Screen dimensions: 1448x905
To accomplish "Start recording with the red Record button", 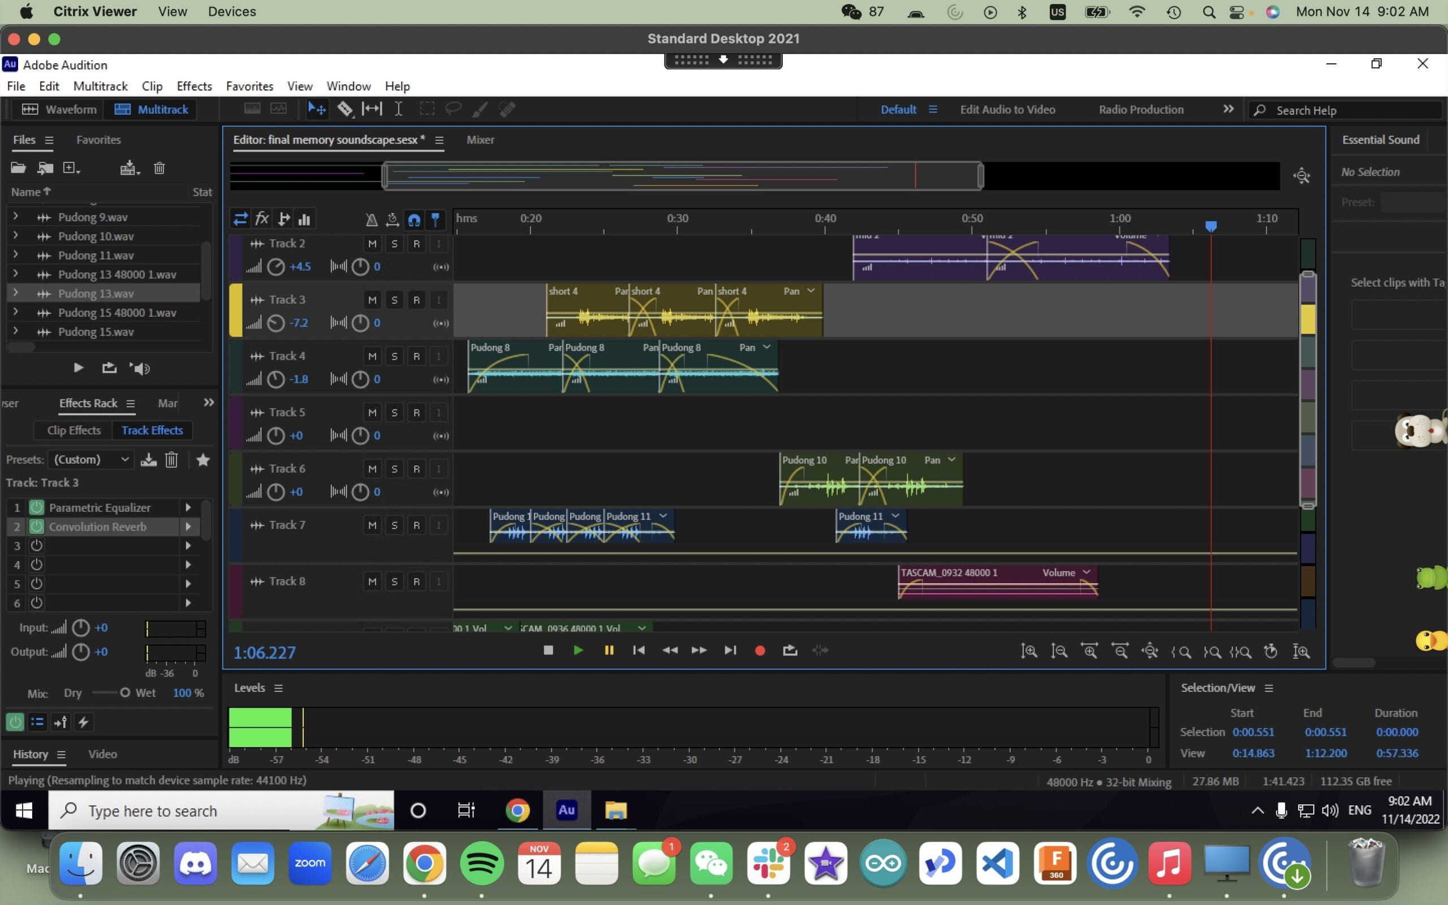I will (760, 650).
